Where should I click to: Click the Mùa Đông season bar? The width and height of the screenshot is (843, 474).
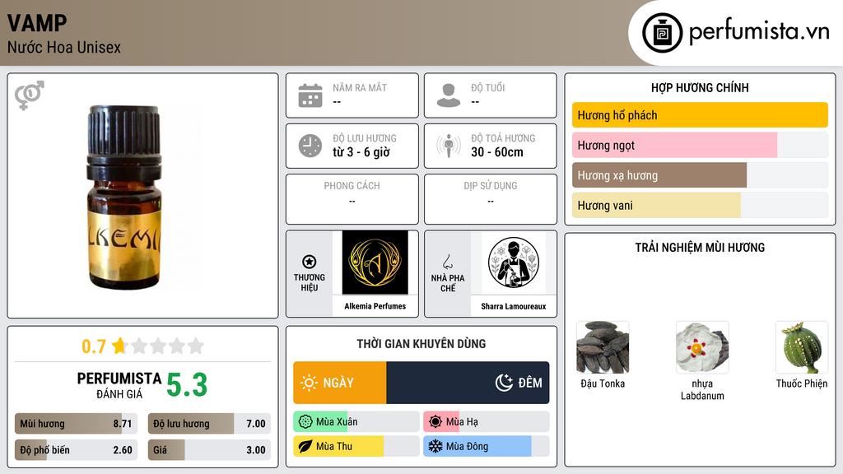487,446
